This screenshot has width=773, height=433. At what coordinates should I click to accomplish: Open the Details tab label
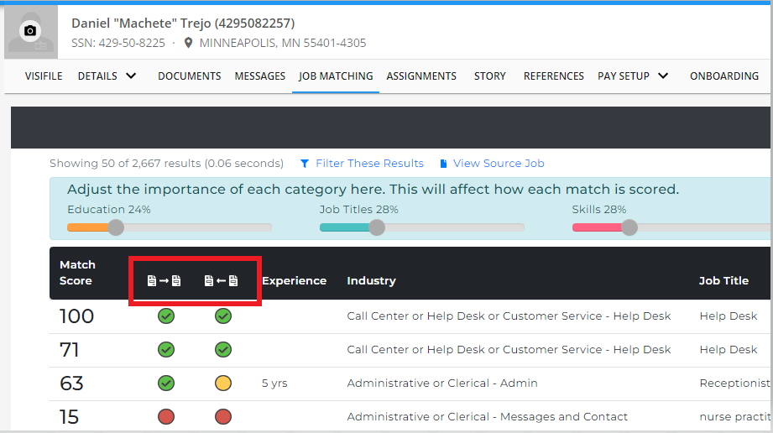click(x=97, y=76)
